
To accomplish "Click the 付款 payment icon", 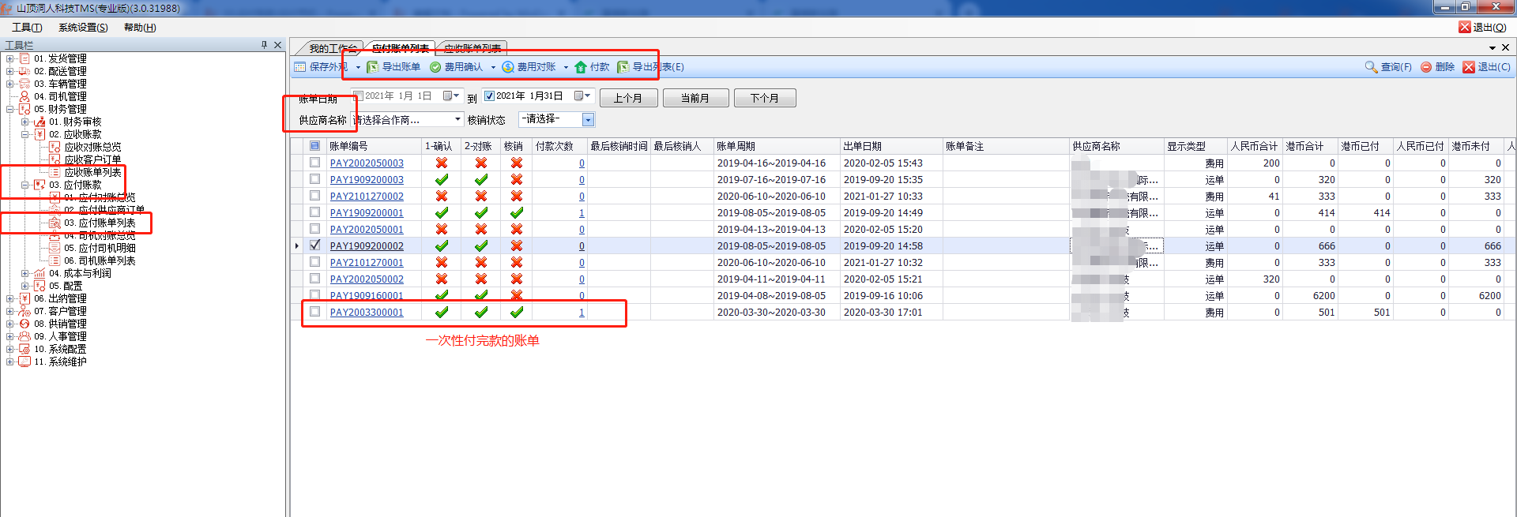I will coord(581,67).
